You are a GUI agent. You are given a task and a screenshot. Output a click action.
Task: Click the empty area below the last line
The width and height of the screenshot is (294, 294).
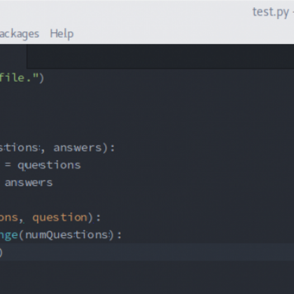coord(147,277)
